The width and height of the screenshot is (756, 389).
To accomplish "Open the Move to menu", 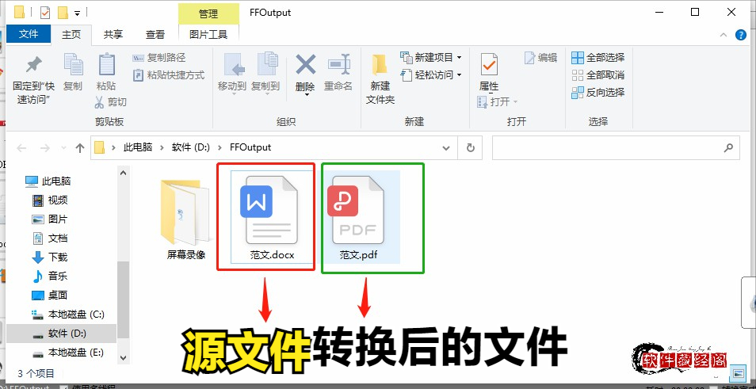I will [x=232, y=73].
